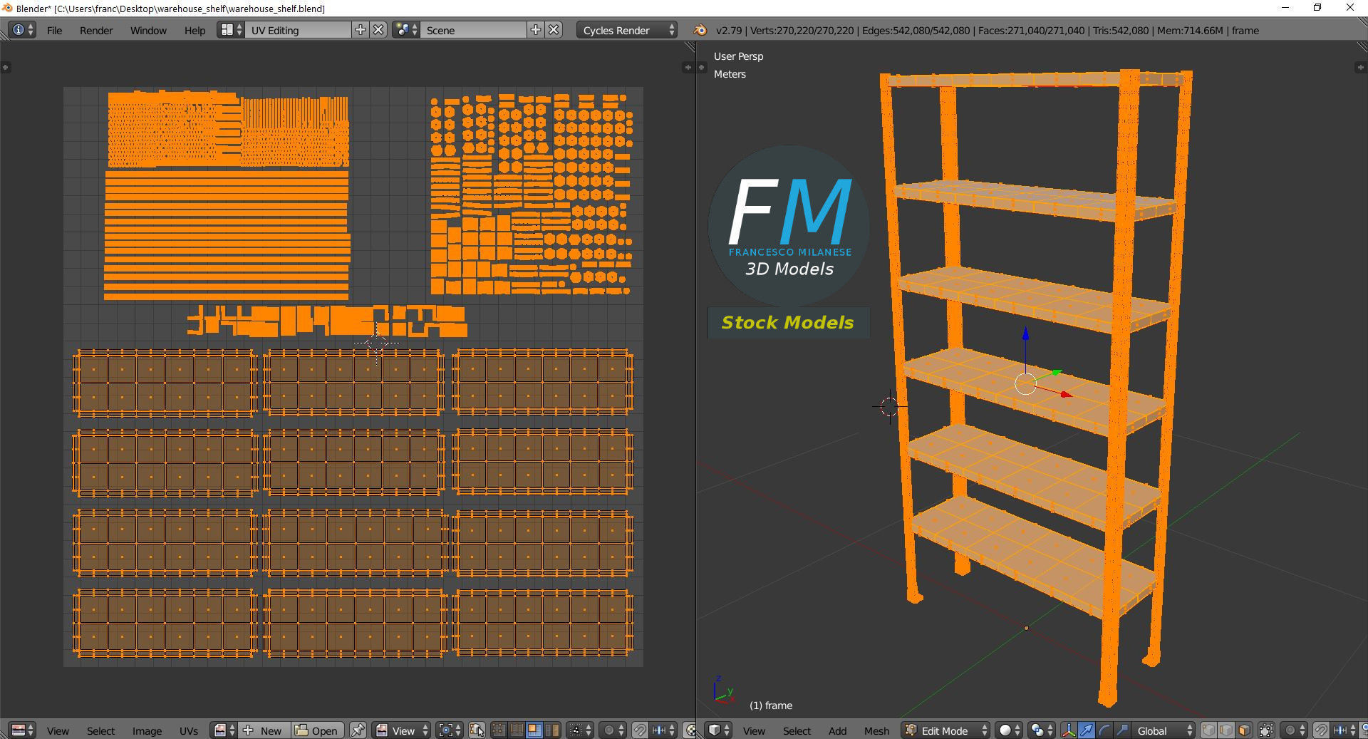Image resolution: width=1368 pixels, height=739 pixels.
Task: Enable the translate manipulator arrow
Action: (x=1087, y=730)
